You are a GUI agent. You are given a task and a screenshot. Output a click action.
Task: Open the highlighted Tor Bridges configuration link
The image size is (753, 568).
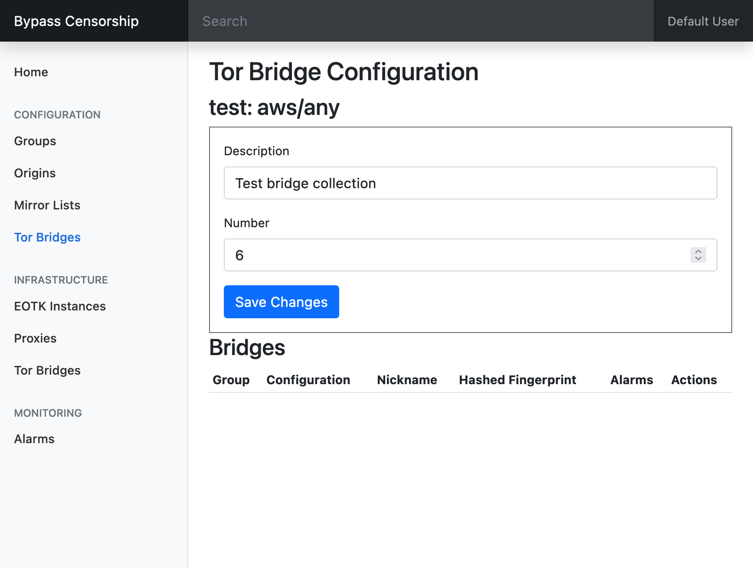tap(47, 237)
